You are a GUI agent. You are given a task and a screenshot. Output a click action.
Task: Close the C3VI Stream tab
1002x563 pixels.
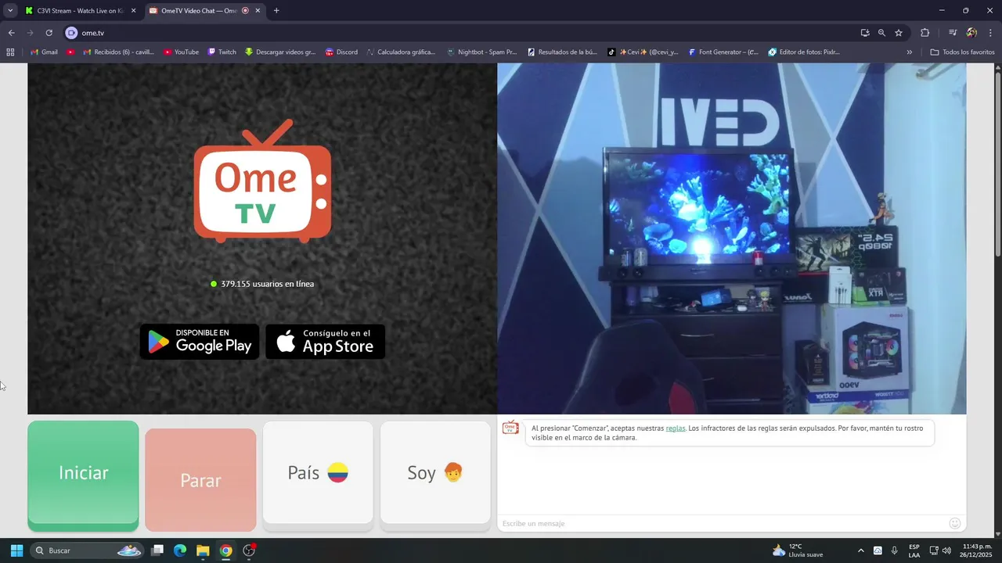coord(133,11)
